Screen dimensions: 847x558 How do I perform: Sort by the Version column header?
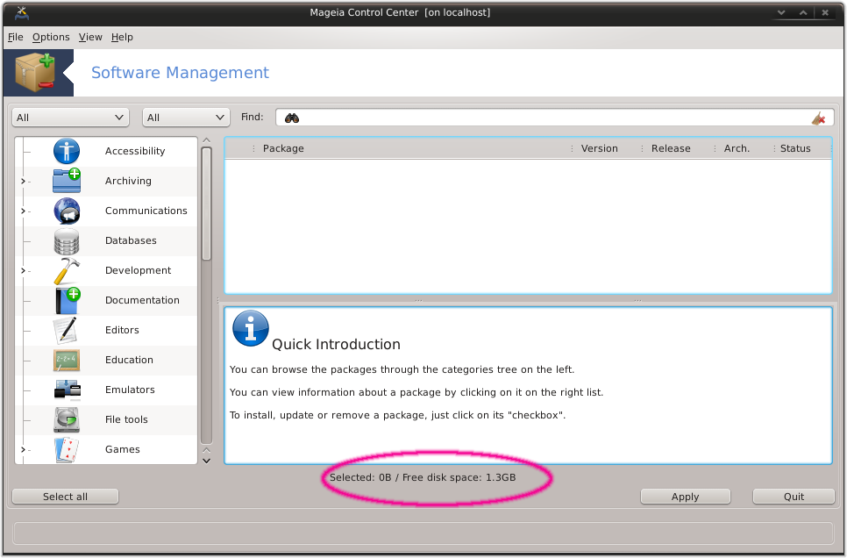(599, 148)
